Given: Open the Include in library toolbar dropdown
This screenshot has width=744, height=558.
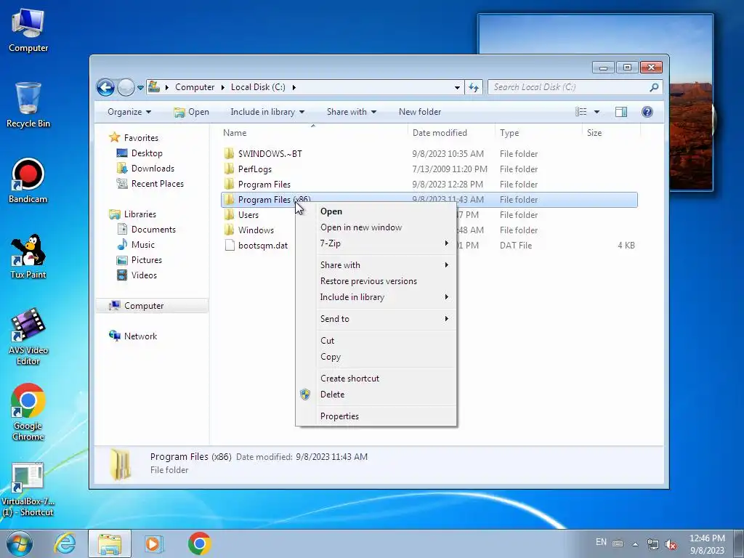Looking at the screenshot, I should point(267,112).
